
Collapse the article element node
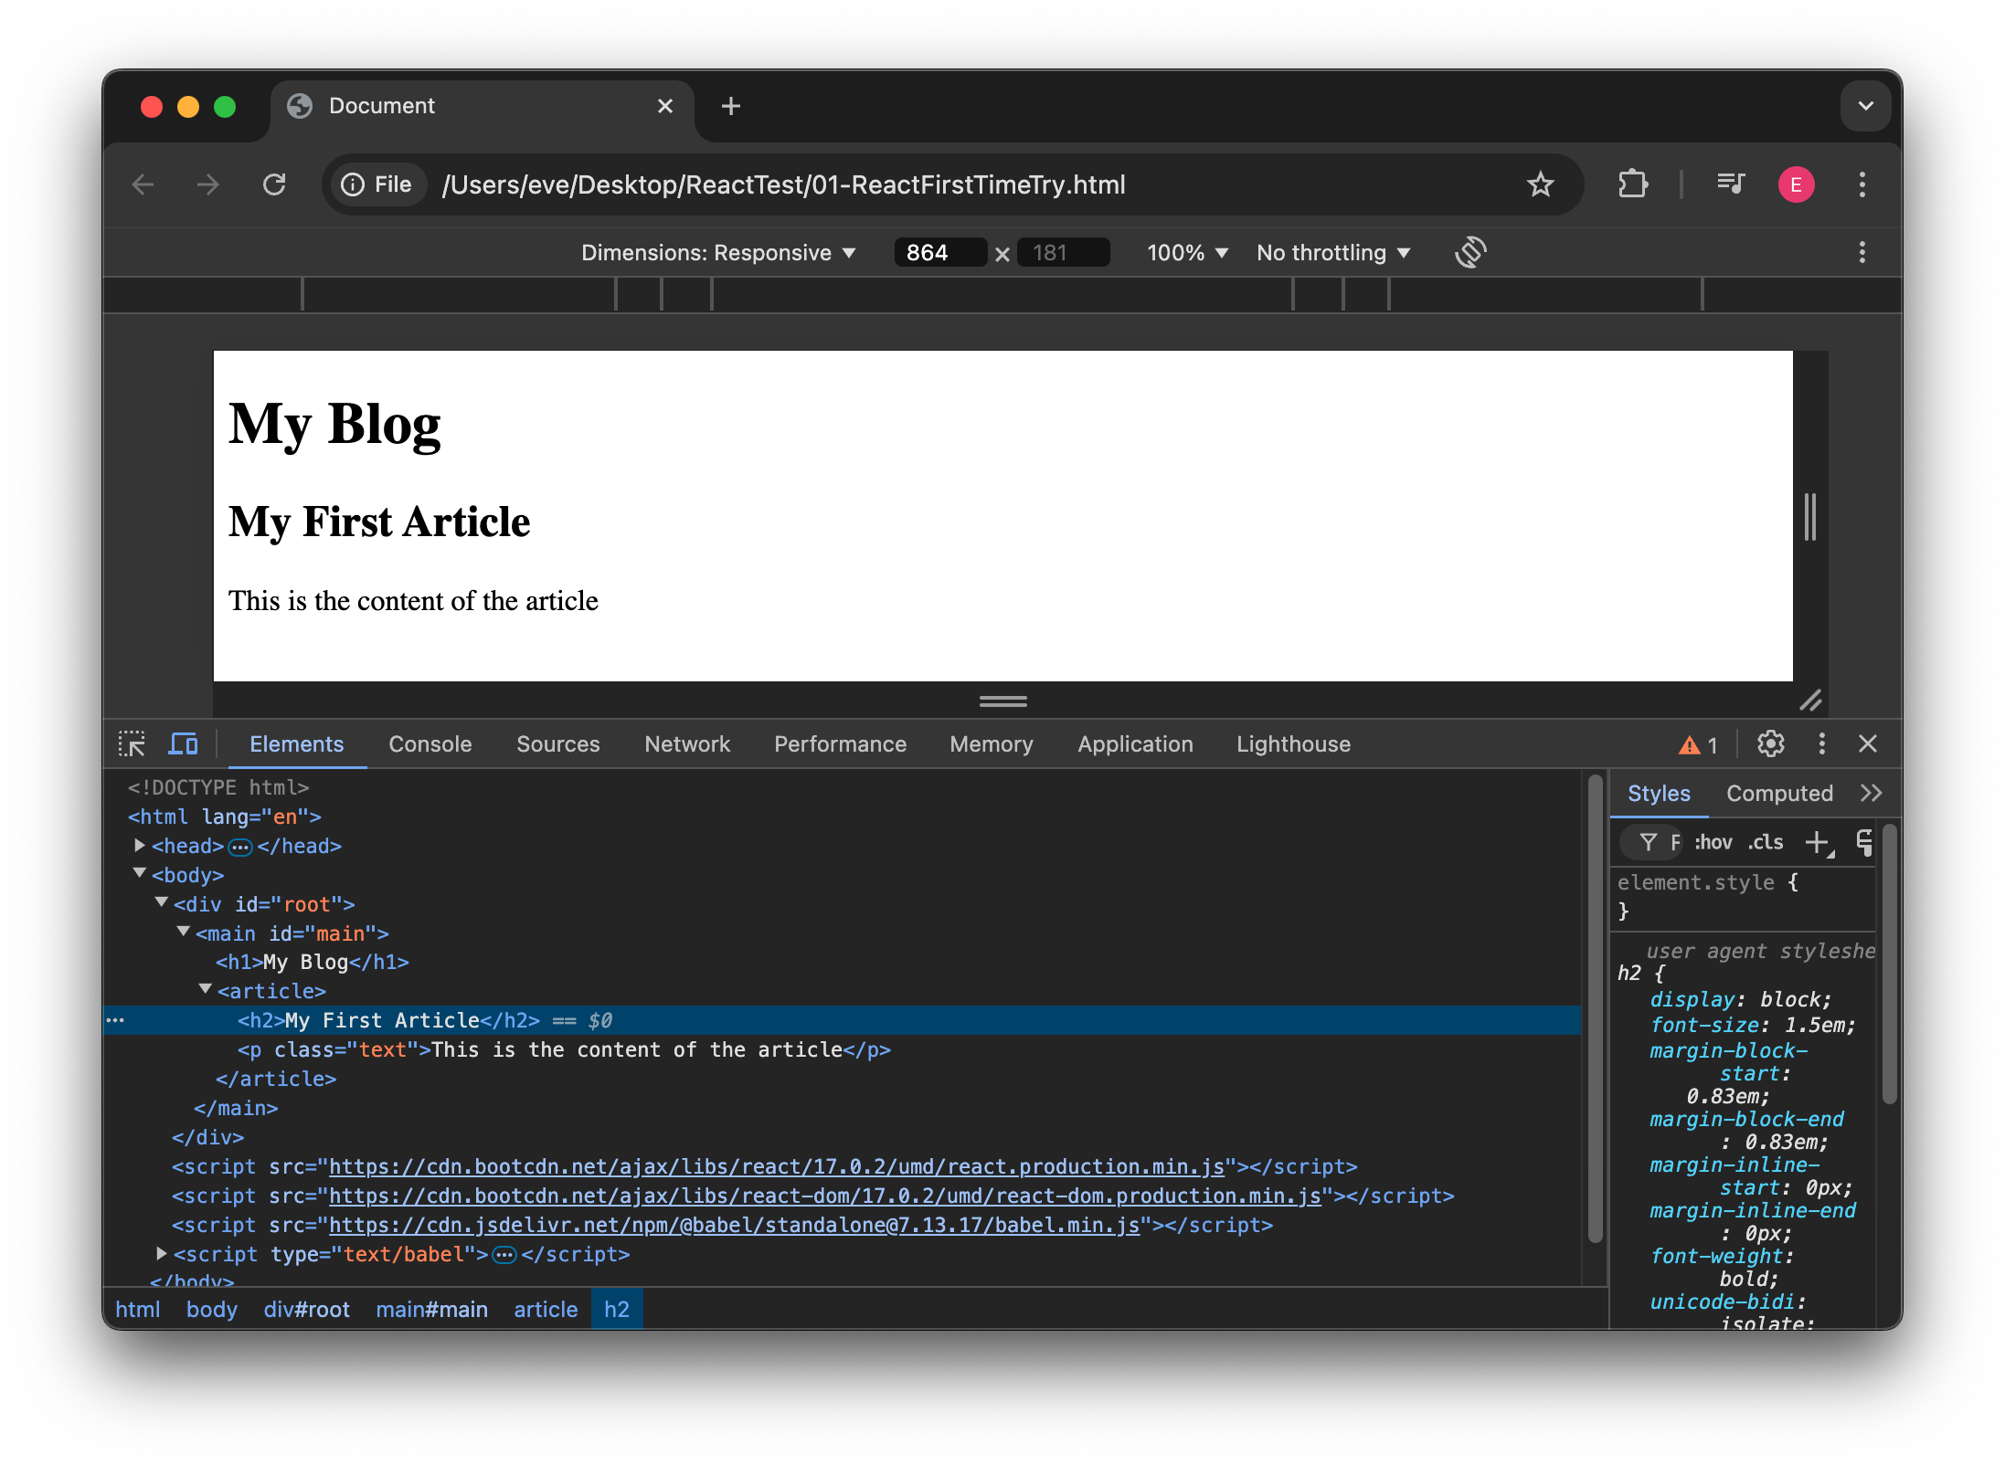(x=205, y=990)
